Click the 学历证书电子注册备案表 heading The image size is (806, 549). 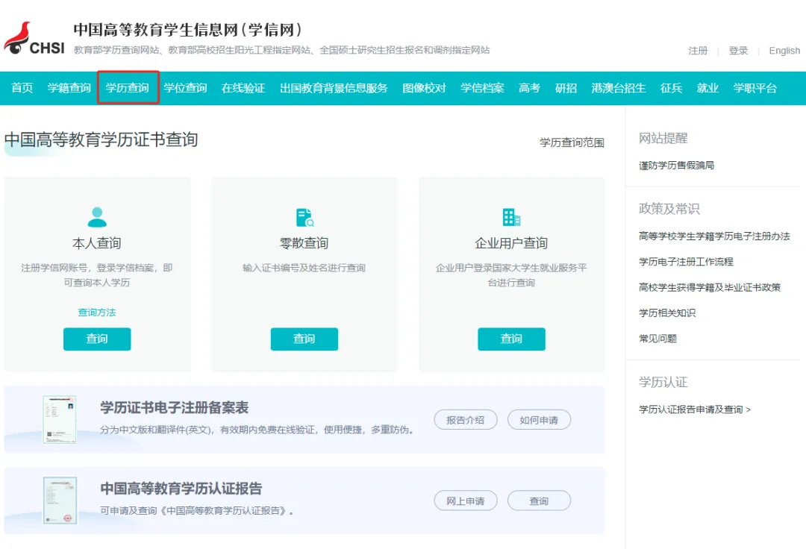coord(174,408)
